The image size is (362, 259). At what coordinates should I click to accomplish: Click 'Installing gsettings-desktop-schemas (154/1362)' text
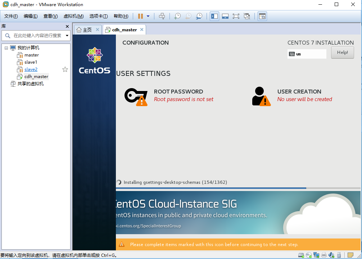[x=175, y=182]
